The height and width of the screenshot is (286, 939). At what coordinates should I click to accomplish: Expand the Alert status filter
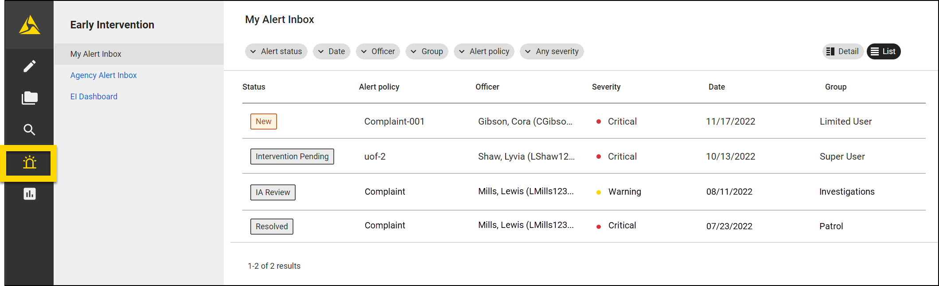(276, 51)
